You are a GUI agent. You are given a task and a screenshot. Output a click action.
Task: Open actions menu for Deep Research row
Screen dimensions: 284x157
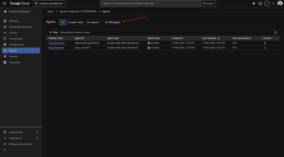pos(265,48)
